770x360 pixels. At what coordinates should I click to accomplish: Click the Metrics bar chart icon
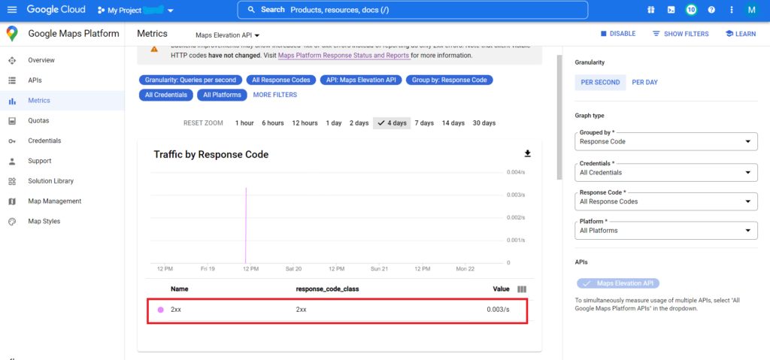coord(12,101)
